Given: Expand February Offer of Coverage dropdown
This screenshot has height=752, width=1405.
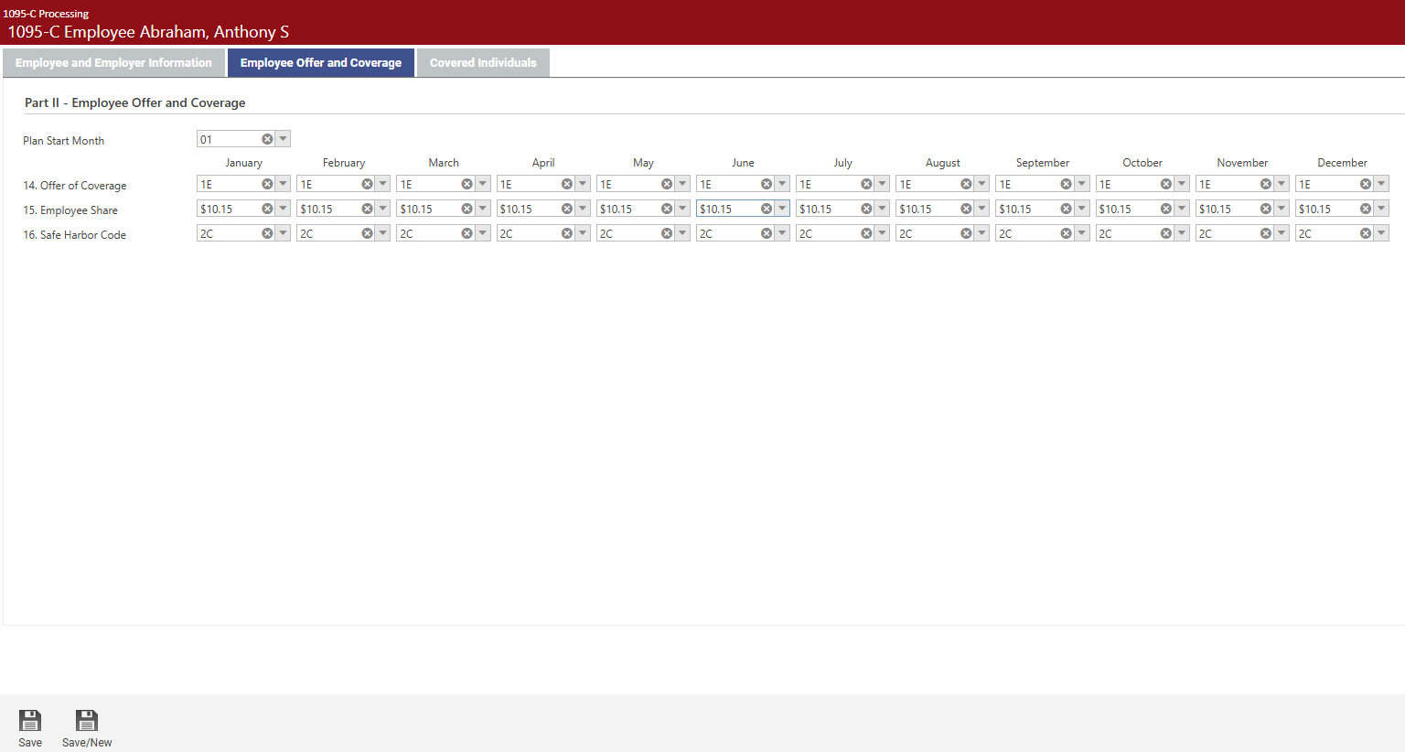Looking at the screenshot, I should coord(383,184).
